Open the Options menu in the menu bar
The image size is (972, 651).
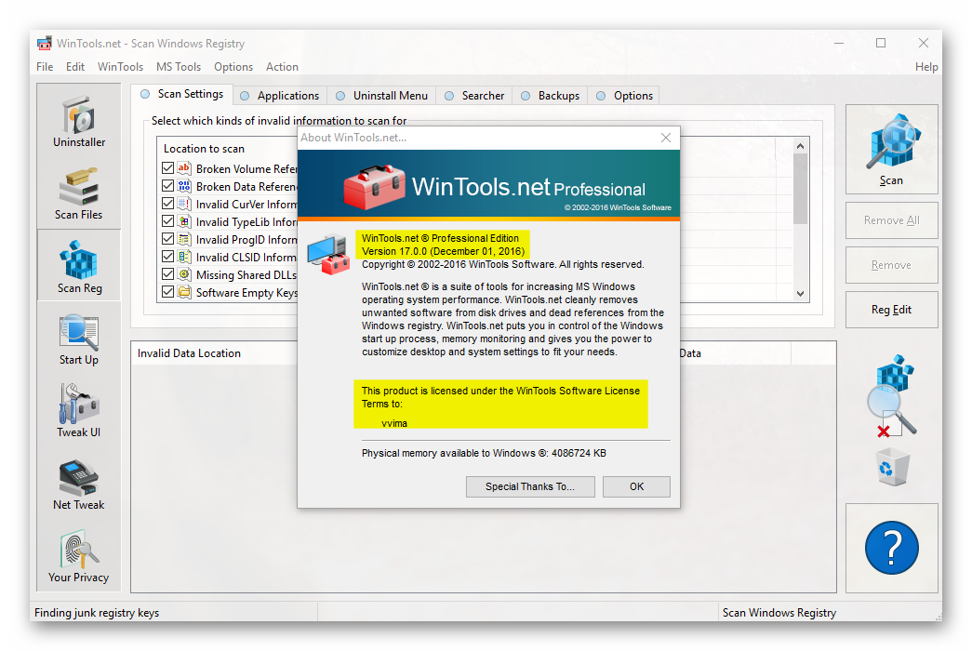pyautogui.click(x=233, y=67)
